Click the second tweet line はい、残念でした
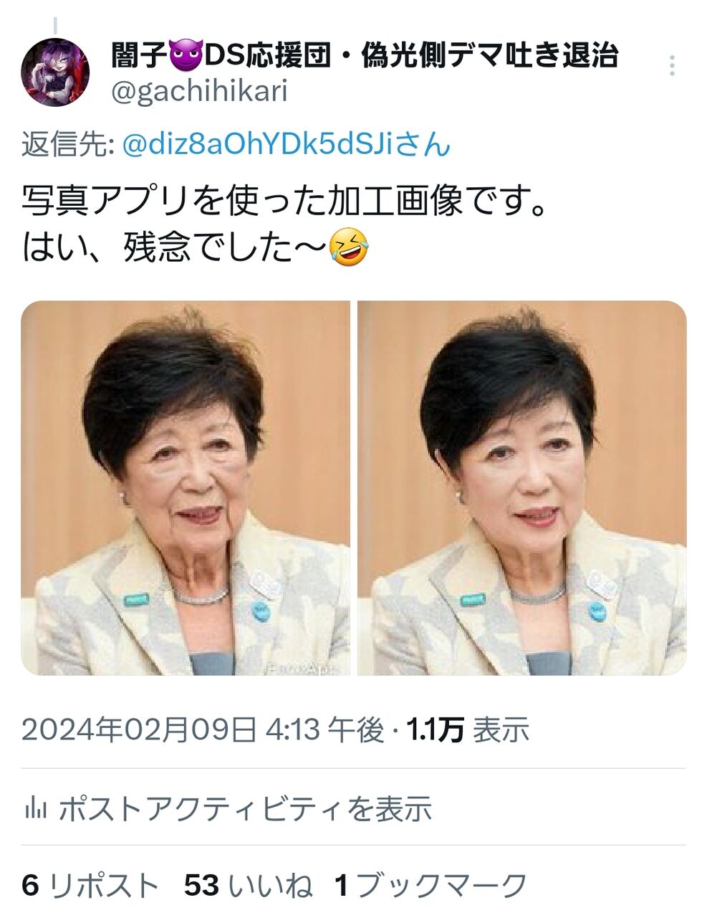Screen dimensions: 707x918 (175, 247)
